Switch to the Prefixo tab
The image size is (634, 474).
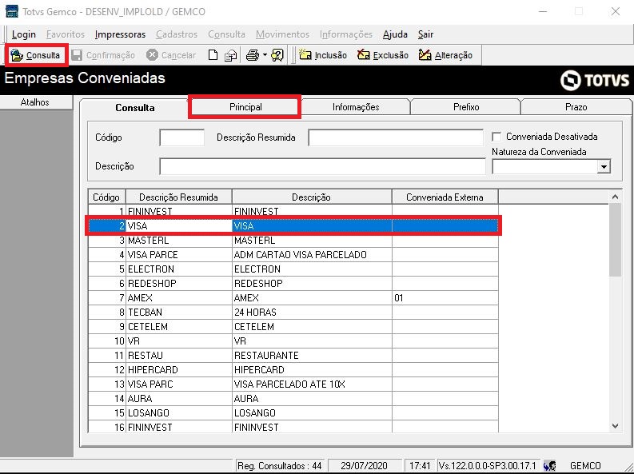(466, 107)
